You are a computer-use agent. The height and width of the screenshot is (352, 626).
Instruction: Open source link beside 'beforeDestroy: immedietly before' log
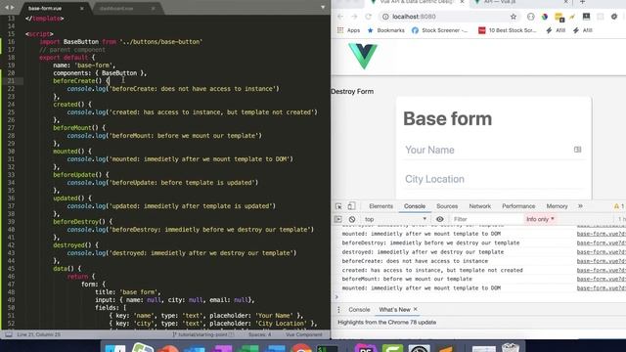point(602,243)
